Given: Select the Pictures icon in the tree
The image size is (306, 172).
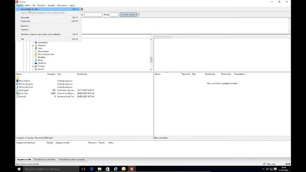Looking at the screenshot, I should (36, 66).
